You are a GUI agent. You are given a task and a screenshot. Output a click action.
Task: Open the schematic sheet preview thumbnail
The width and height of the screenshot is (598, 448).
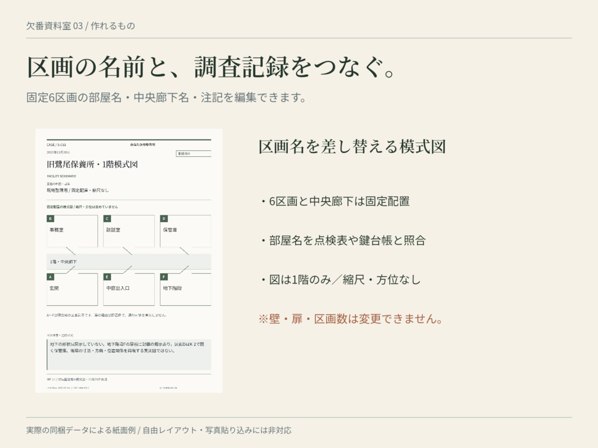(129, 261)
